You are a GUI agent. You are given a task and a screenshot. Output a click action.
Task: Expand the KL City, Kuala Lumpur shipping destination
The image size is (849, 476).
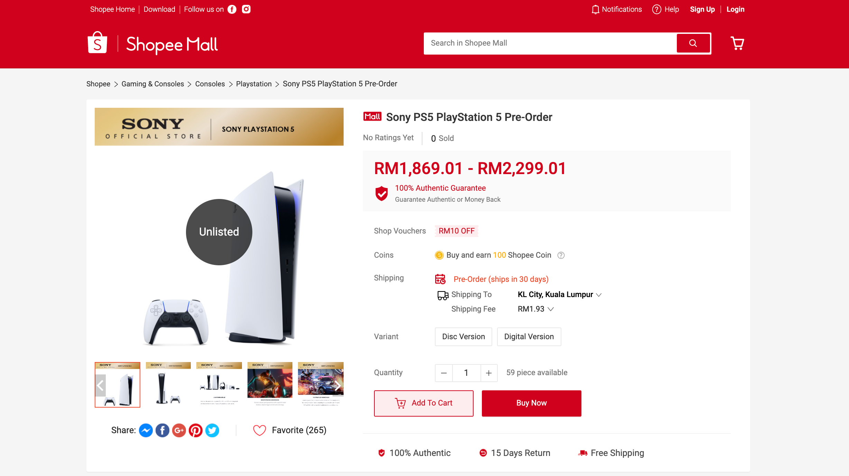[x=560, y=295]
